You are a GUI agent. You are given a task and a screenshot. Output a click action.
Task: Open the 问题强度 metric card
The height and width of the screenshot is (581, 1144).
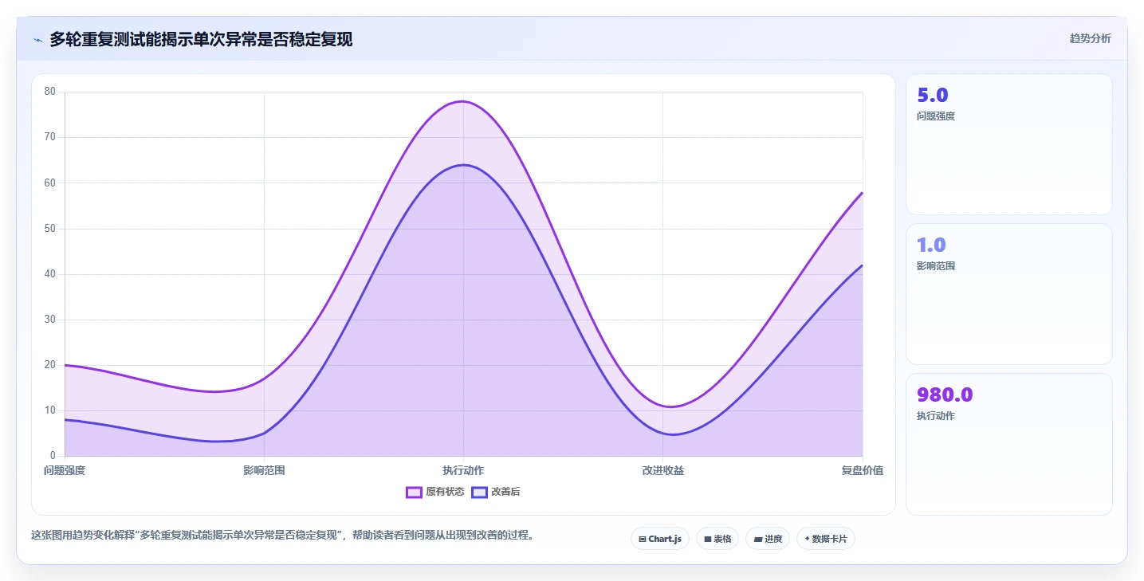click(1008, 144)
